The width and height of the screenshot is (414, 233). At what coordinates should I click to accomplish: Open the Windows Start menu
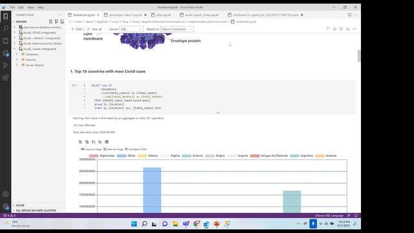(x=134, y=224)
